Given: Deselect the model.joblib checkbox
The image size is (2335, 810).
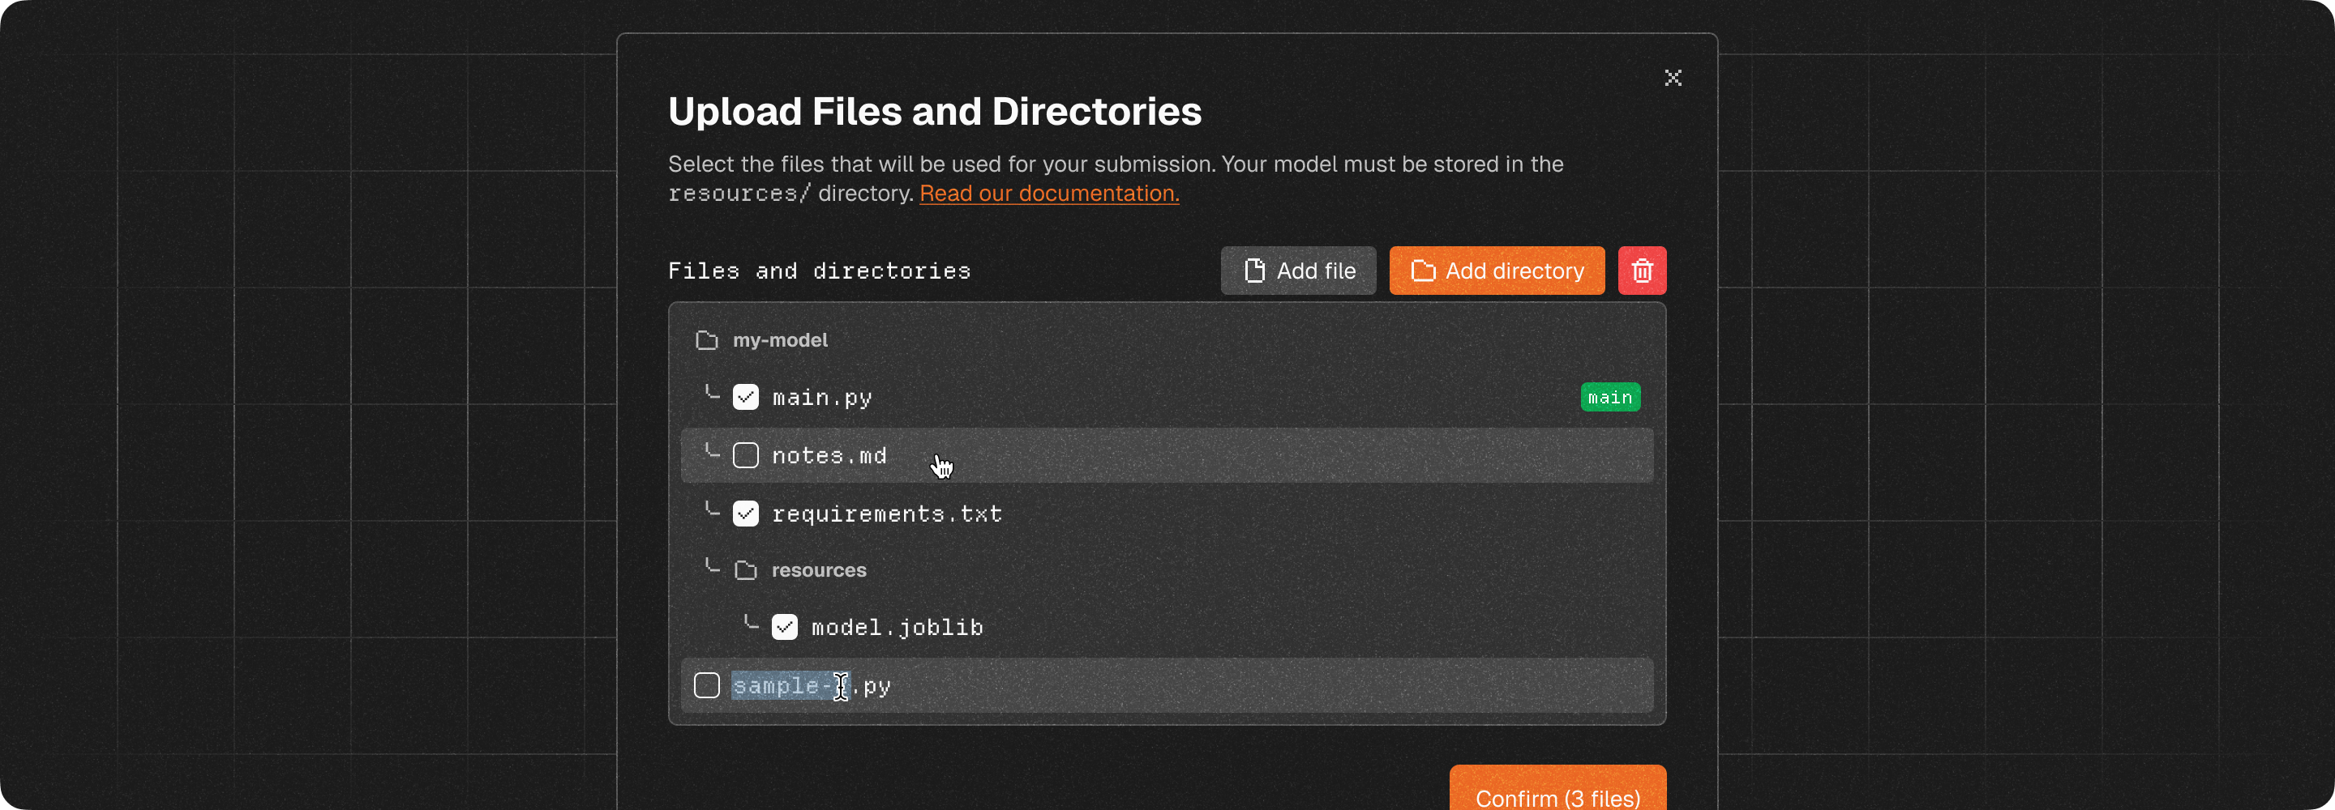Looking at the screenshot, I should click(x=784, y=627).
